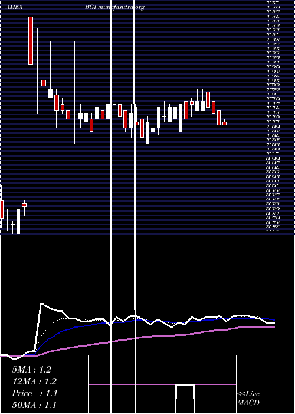Click the 50MA : 1.1 value
The image size is (295, 414).
click(x=34, y=405)
